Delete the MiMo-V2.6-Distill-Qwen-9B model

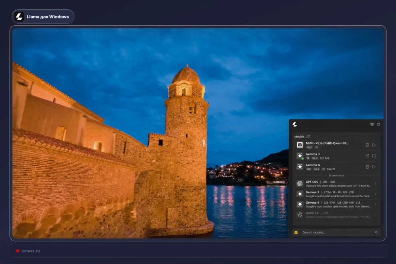(x=367, y=145)
